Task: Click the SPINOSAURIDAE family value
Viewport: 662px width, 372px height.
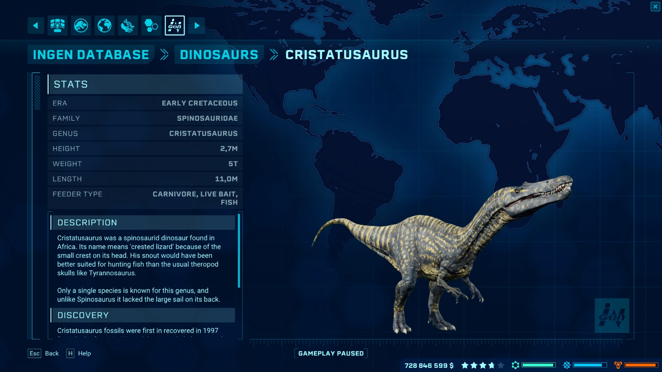Action: tap(207, 119)
